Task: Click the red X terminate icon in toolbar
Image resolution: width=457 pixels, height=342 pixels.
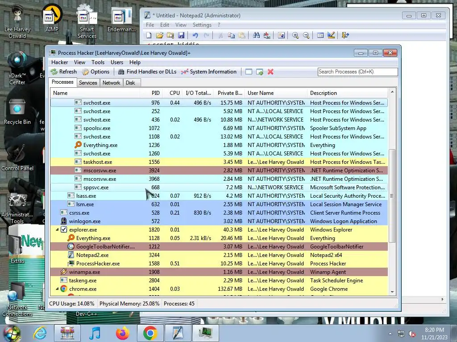Action: point(270,72)
